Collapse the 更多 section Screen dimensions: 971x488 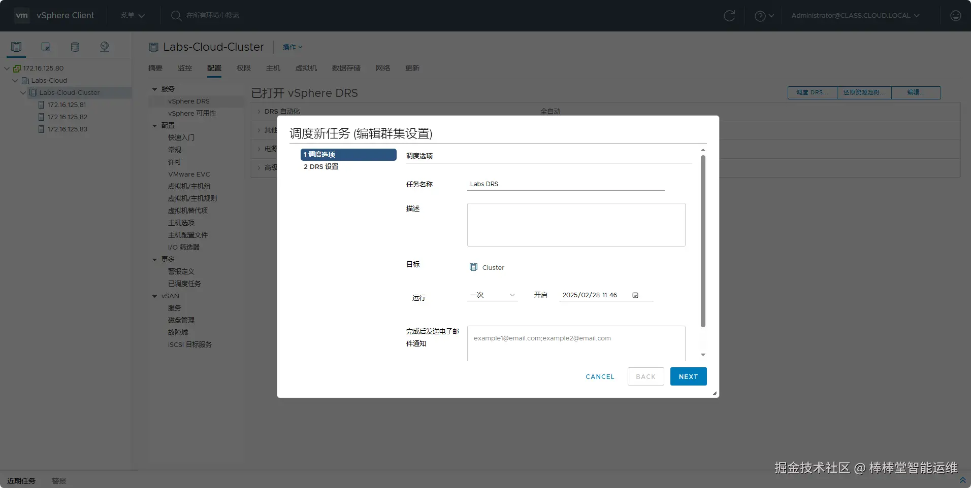coord(155,260)
